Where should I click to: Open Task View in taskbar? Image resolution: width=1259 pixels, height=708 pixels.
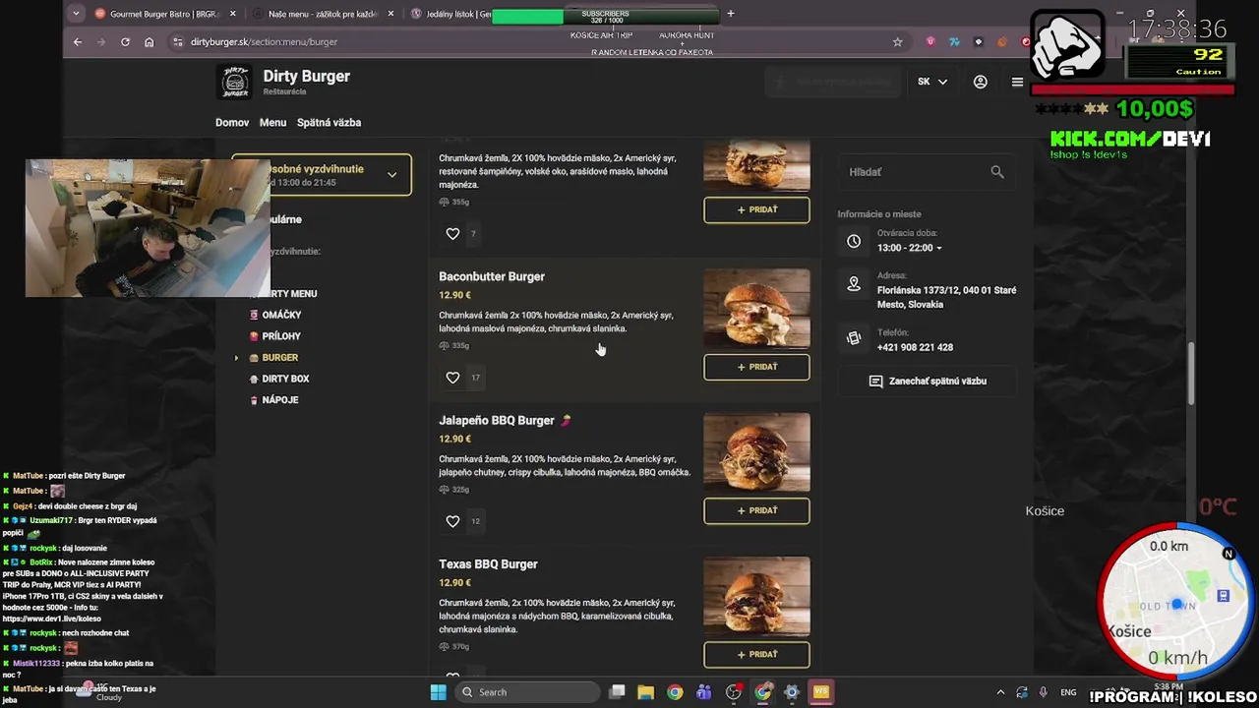[617, 692]
